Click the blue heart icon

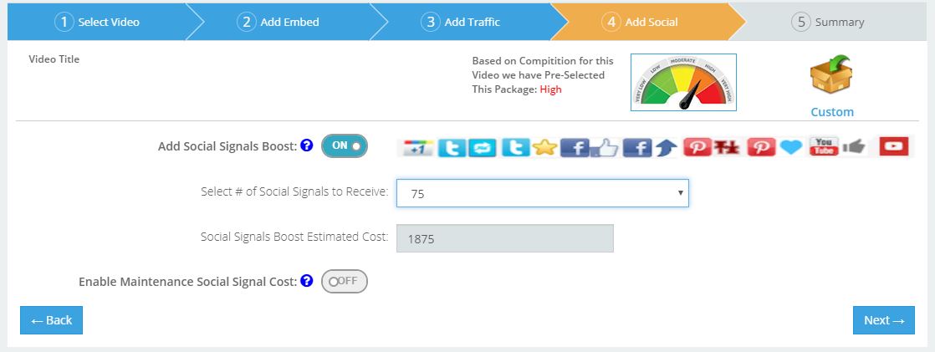[790, 147]
